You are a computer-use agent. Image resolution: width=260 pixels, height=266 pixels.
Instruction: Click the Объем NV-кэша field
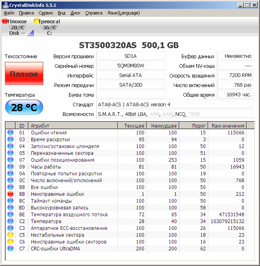235,66
